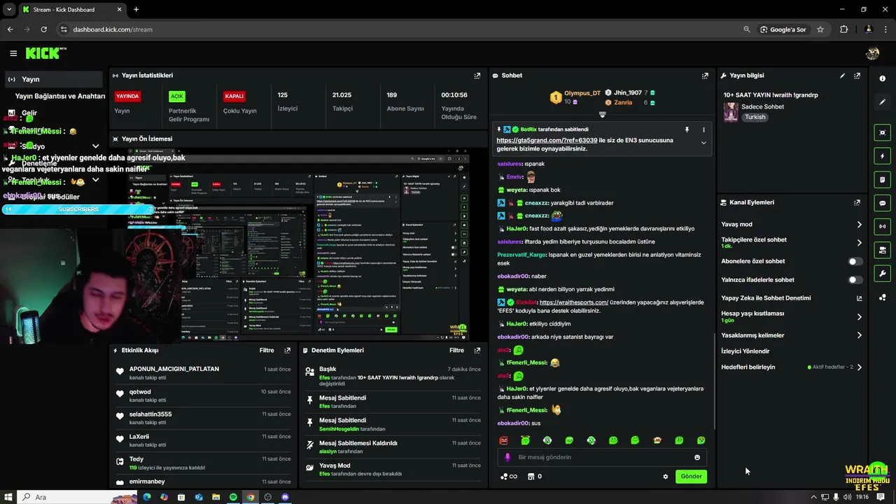The height and width of the screenshot is (504, 896).
Task: Reload the page with the refresh button
Action: click(43, 29)
